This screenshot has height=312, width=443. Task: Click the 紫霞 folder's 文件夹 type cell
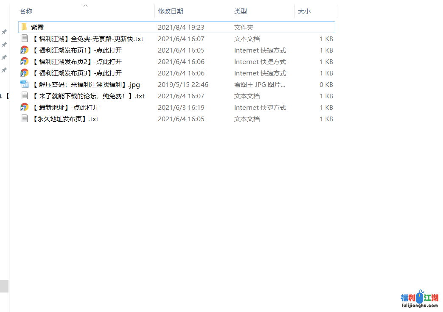[x=244, y=27]
